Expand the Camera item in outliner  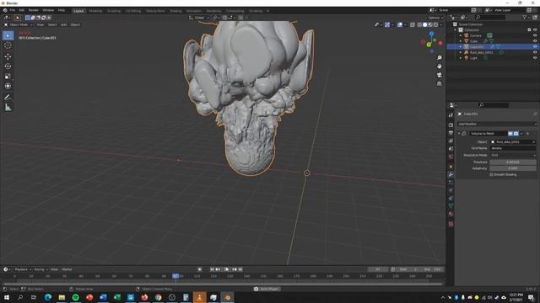pos(461,35)
